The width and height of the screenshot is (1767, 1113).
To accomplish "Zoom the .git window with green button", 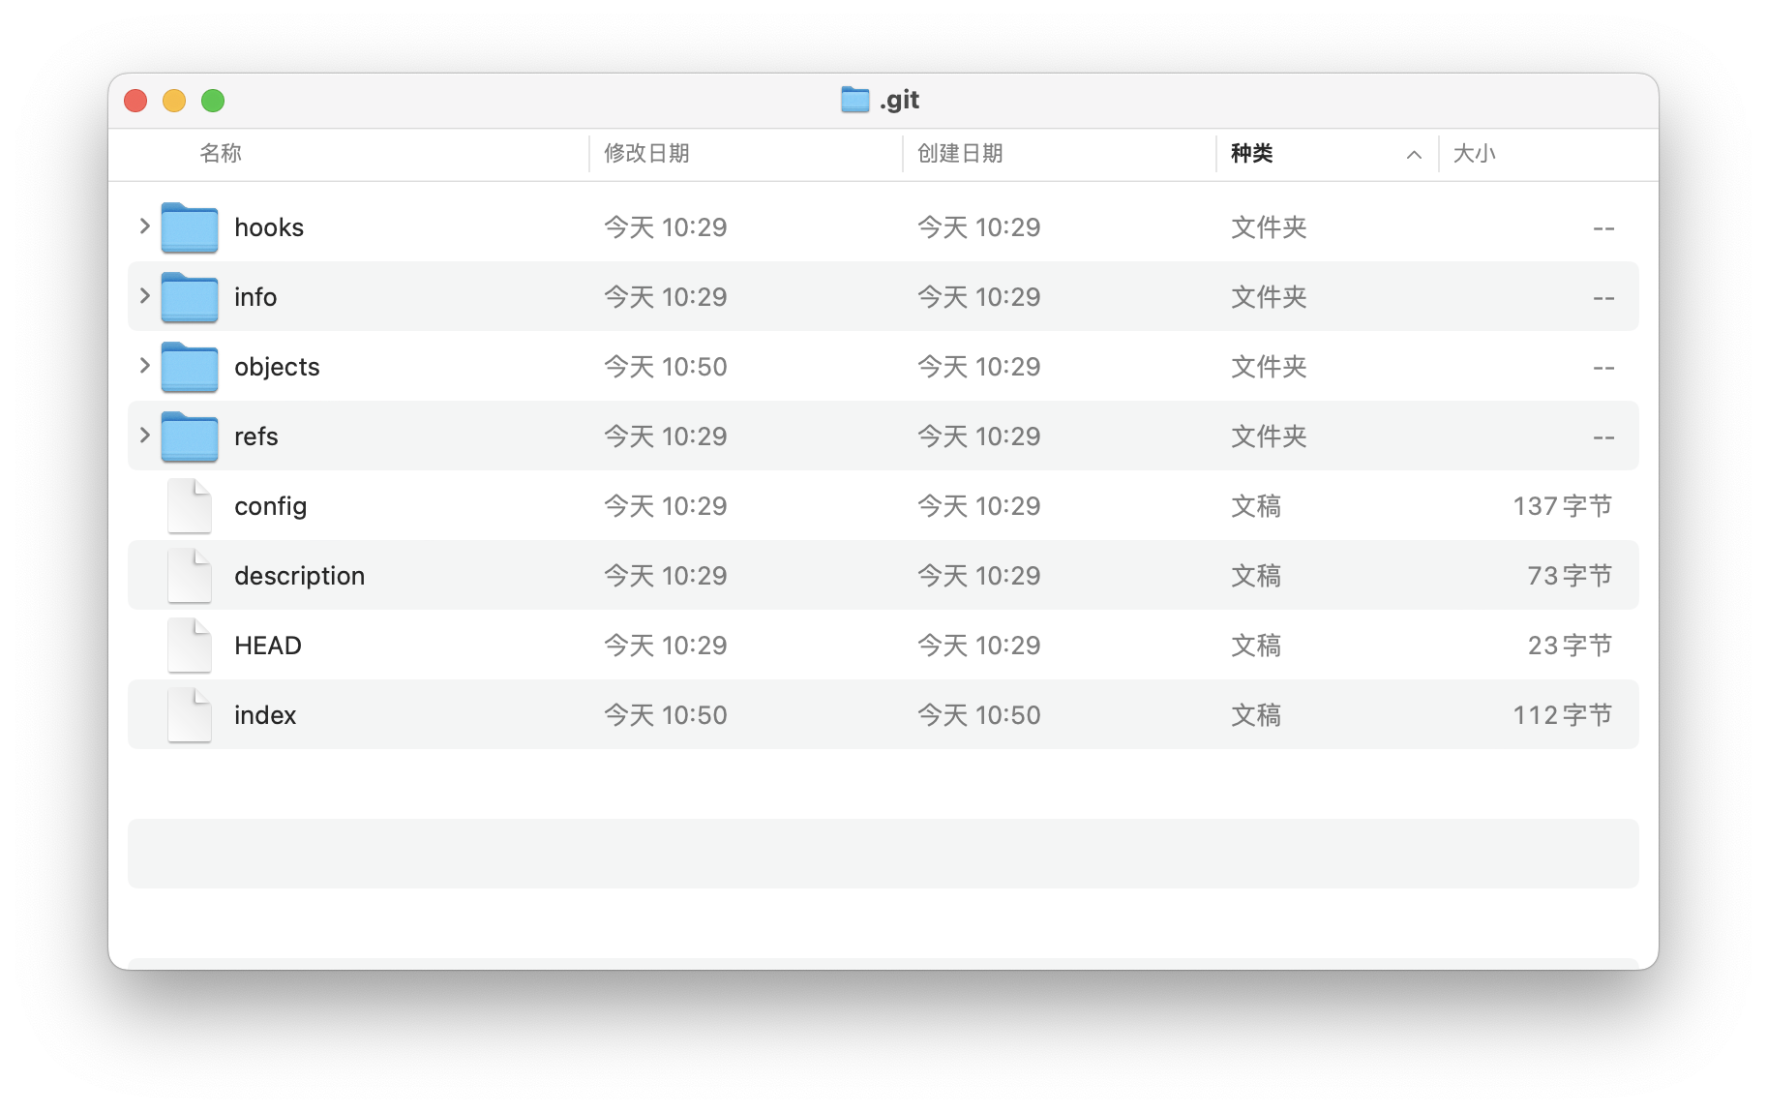I will (x=213, y=101).
